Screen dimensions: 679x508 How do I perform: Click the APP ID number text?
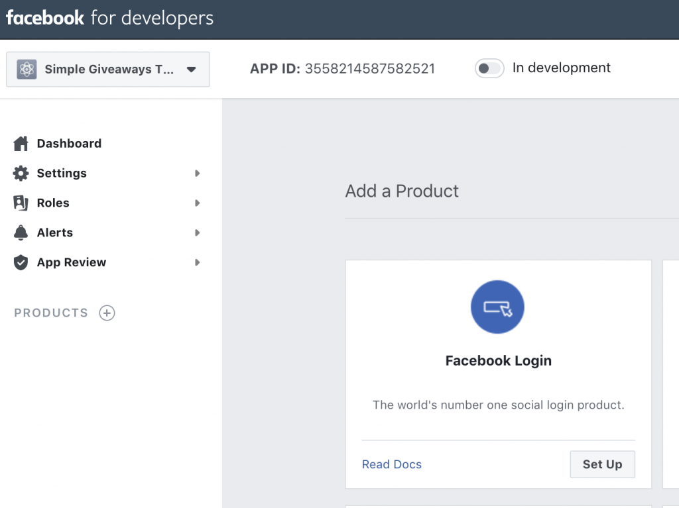click(x=370, y=68)
